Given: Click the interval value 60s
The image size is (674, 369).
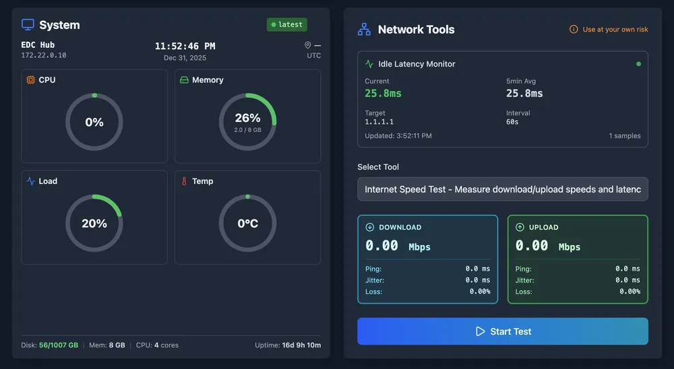Looking at the screenshot, I should coord(512,122).
